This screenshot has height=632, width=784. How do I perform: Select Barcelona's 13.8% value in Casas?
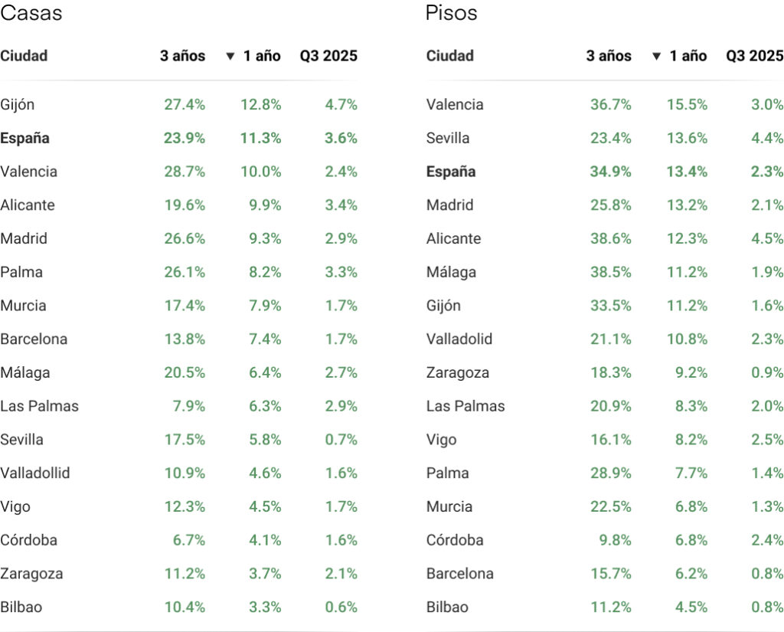(185, 339)
